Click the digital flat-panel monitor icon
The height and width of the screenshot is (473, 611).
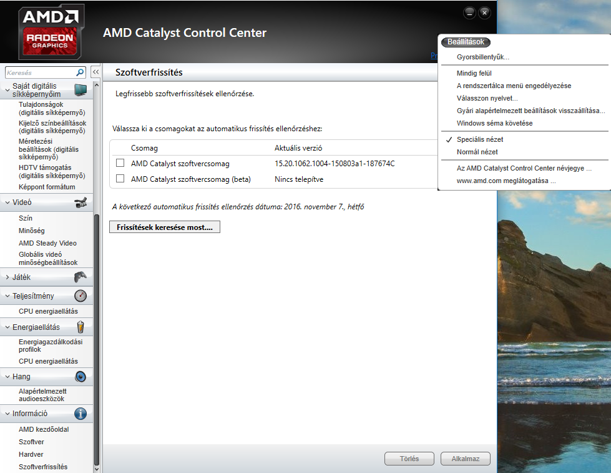pyautogui.click(x=81, y=90)
